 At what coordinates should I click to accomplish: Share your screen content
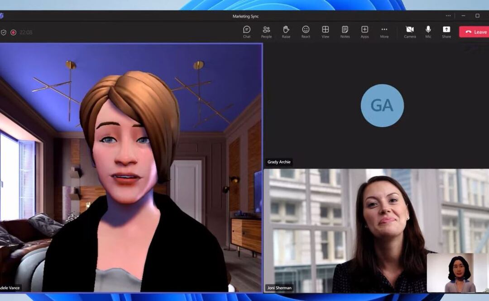pyautogui.click(x=446, y=32)
